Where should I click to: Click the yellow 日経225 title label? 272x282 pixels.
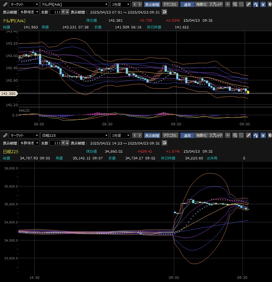pyautogui.click(x=11, y=152)
